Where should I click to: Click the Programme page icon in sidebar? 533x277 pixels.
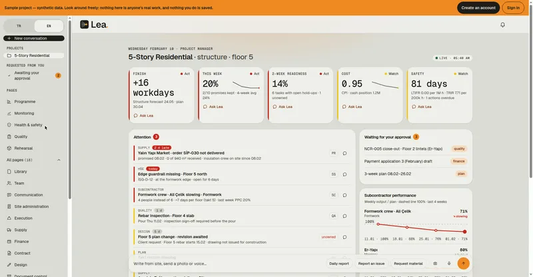(x=9, y=102)
